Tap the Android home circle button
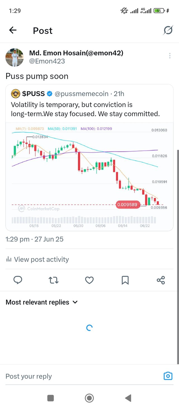 coord(89,398)
